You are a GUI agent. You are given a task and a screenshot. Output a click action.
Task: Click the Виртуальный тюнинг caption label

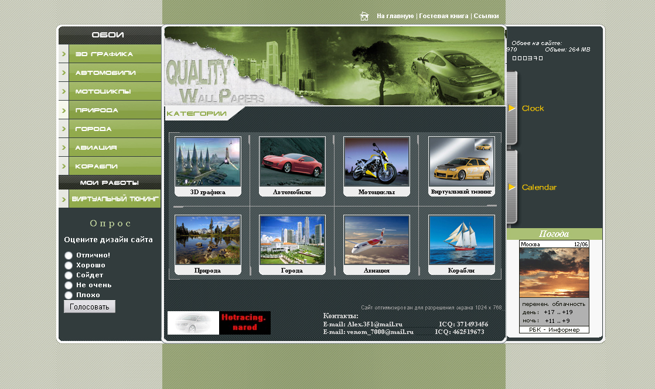click(461, 192)
